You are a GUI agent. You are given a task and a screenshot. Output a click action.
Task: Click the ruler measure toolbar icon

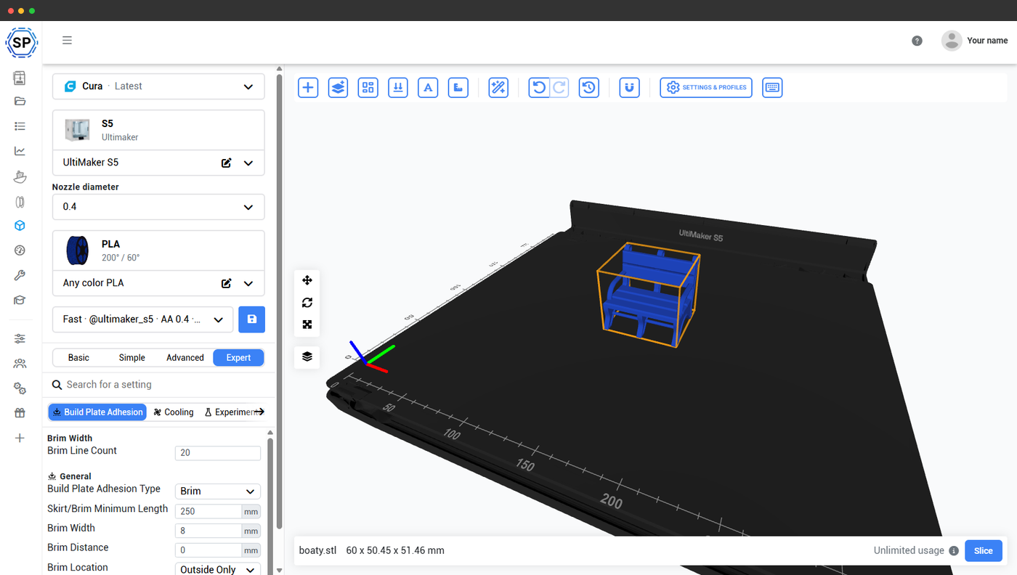[x=458, y=88]
